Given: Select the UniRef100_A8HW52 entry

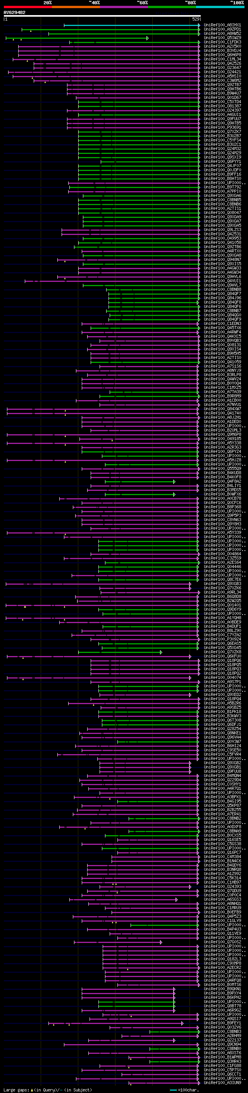Looking at the screenshot, I should point(222,33).
